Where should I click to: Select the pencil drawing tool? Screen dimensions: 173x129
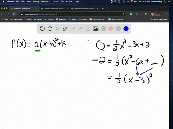coord(65,29)
